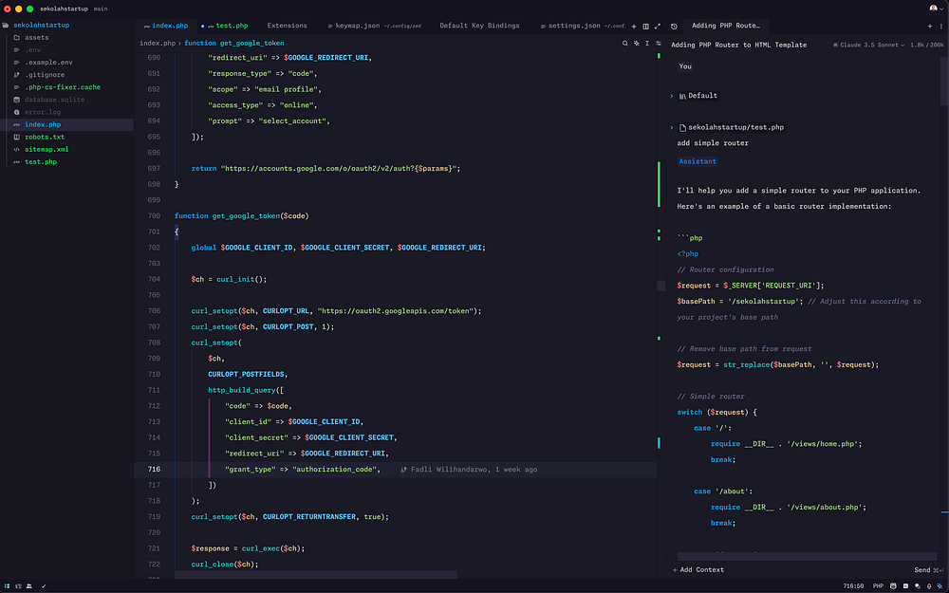Click the sekolahstartup project name in title bar
Viewport: 949px width, 593px height.
tap(64, 9)
